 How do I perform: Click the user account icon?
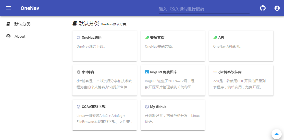[277, 8]
